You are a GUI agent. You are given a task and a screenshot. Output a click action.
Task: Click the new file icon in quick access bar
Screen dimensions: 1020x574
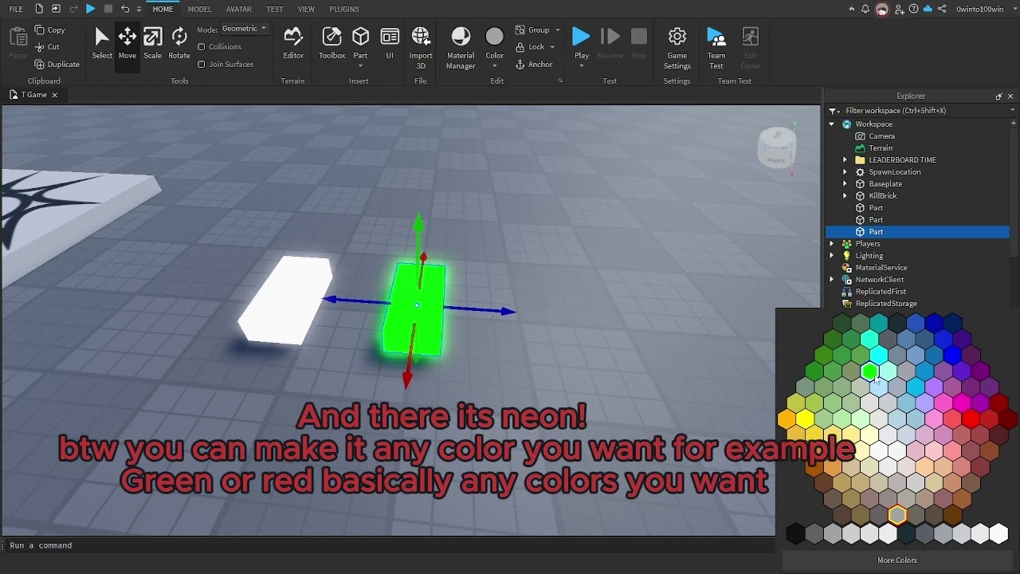[x=39, y=9]
